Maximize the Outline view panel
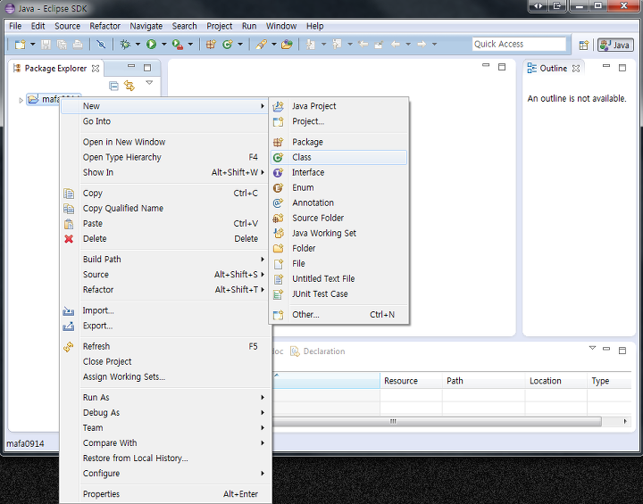Image resolution: width=643 pixels, height=504 pixels. pos(622,68)
